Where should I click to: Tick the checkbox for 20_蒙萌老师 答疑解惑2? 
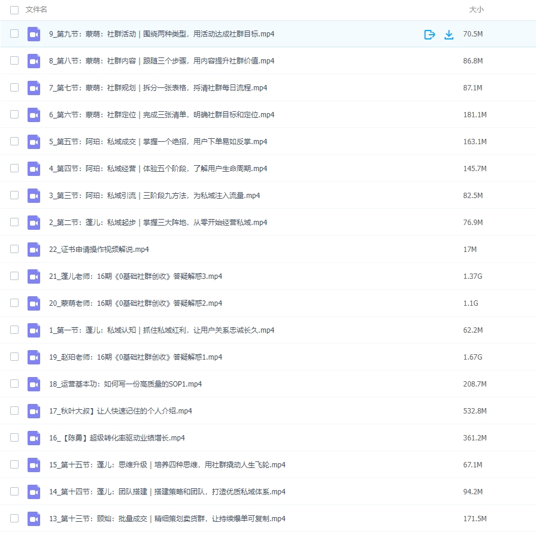pyautogui.click(x=14, y=303)
